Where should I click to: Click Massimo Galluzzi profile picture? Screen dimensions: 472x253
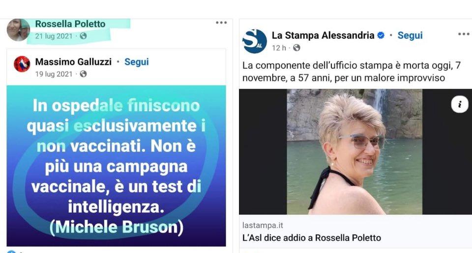pyautogui.click(x=22, y=64)
